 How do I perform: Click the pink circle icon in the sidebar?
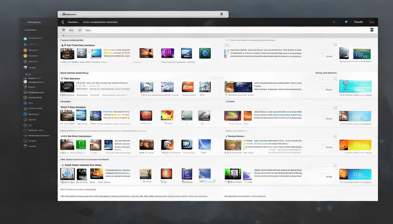[x=25, y=82]
